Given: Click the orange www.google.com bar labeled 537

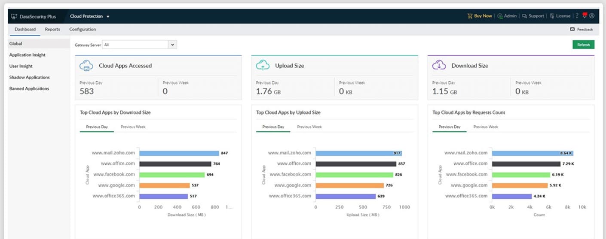Looking at the screenshot, I should (x=165, y=185).
